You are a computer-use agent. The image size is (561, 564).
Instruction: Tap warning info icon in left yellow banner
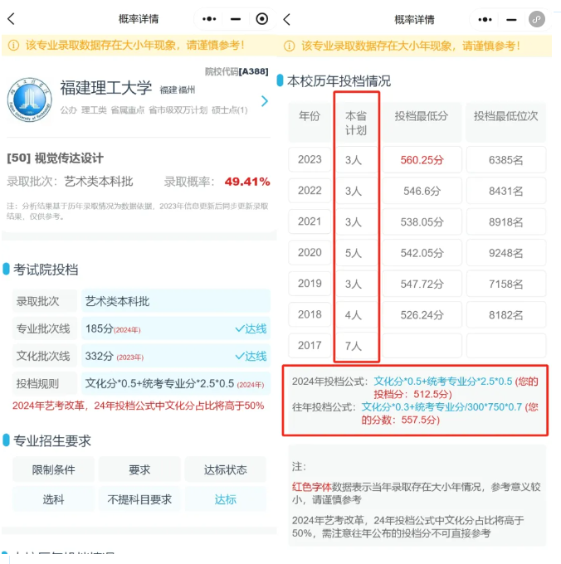click(x=13, y=46)
